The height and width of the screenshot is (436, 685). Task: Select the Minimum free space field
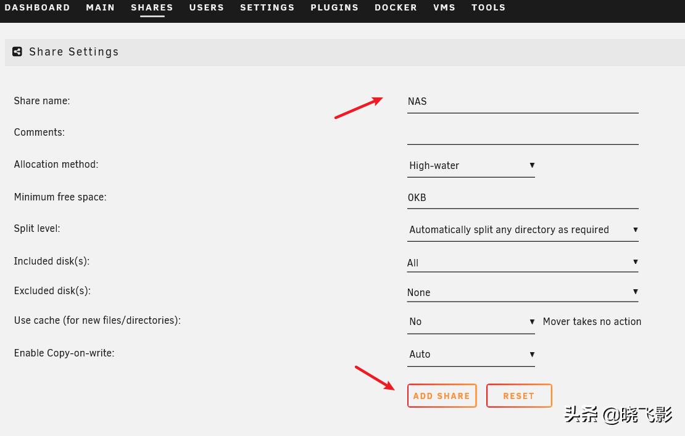pos(523,198)
